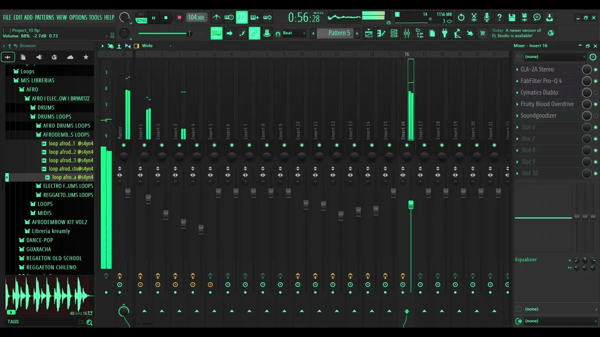The width and height of the screenshot is (600, 337).
Task: Click the link/chain snap icon in toolbar
Action: coord(255,33)
